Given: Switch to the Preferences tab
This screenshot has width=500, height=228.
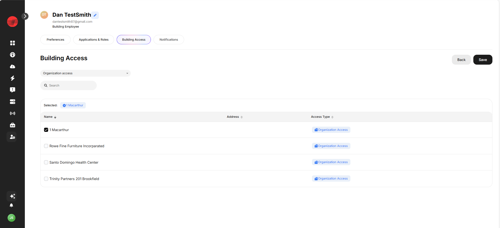Looking at the screenshot, I should click(55, 40).
